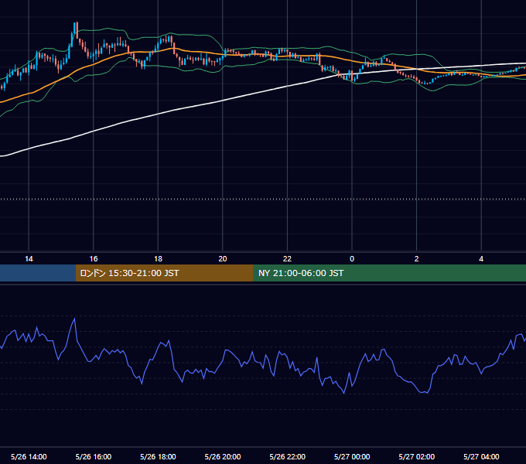The height and width of the screenshot is (464, 526).
Task: Click the oscillator's lowest trough after 02:00
Action: click(427, 393)
